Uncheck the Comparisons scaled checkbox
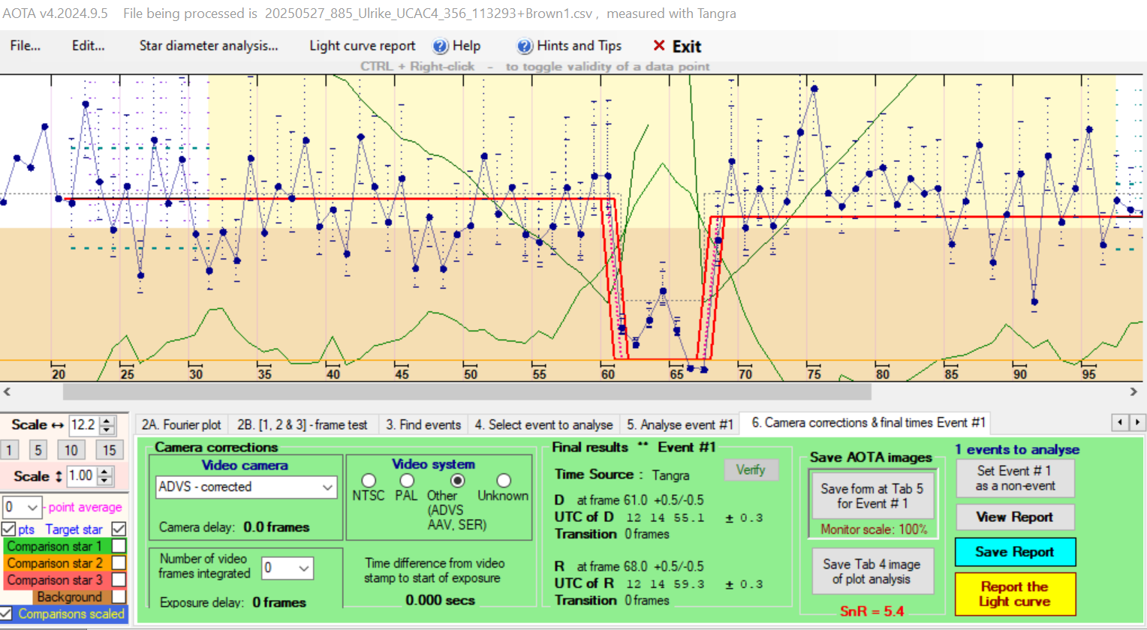The image size is (1147, 630). [x=7, y=613]
